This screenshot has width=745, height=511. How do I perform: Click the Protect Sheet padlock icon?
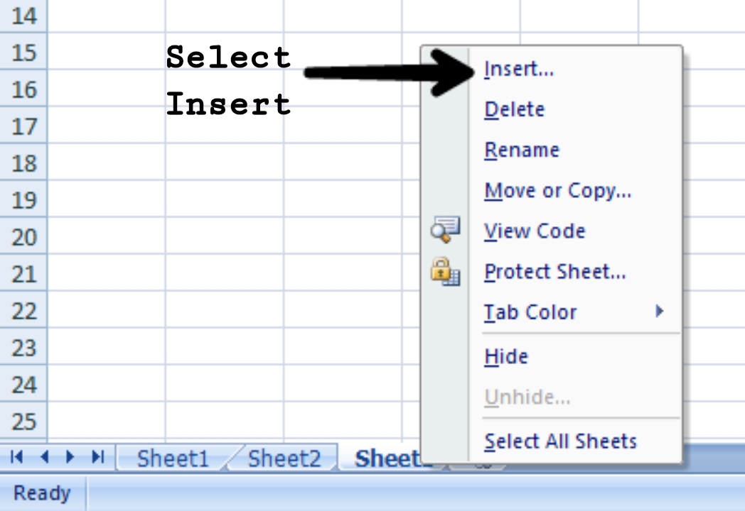[x=446, y=271]
